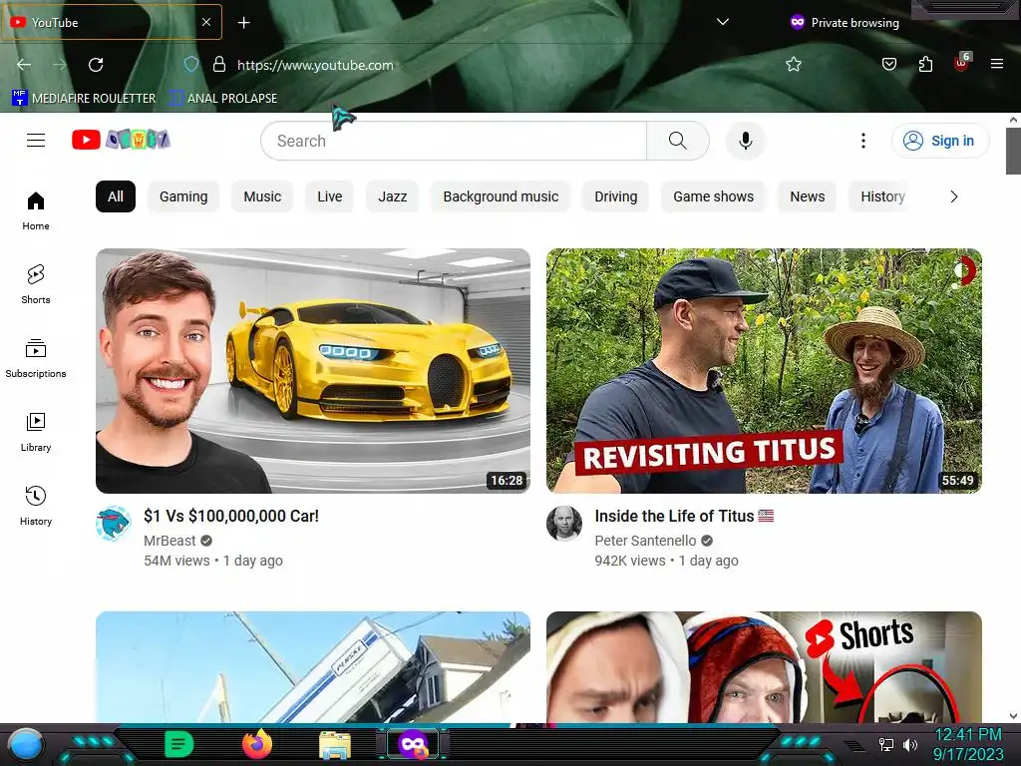Open MEDIAFIRE ROULETTER bookmark
Screen dimensions: 1021x766
tap(84, 99)
